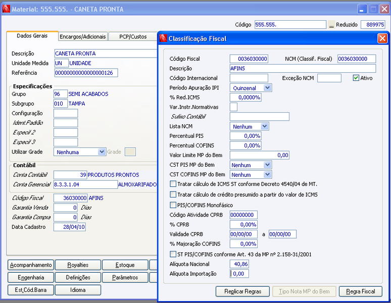Viewport: 391px width, 303px height.
Task: Click the Código Atividade CPRB field
Action: click(x=243, y=215)
